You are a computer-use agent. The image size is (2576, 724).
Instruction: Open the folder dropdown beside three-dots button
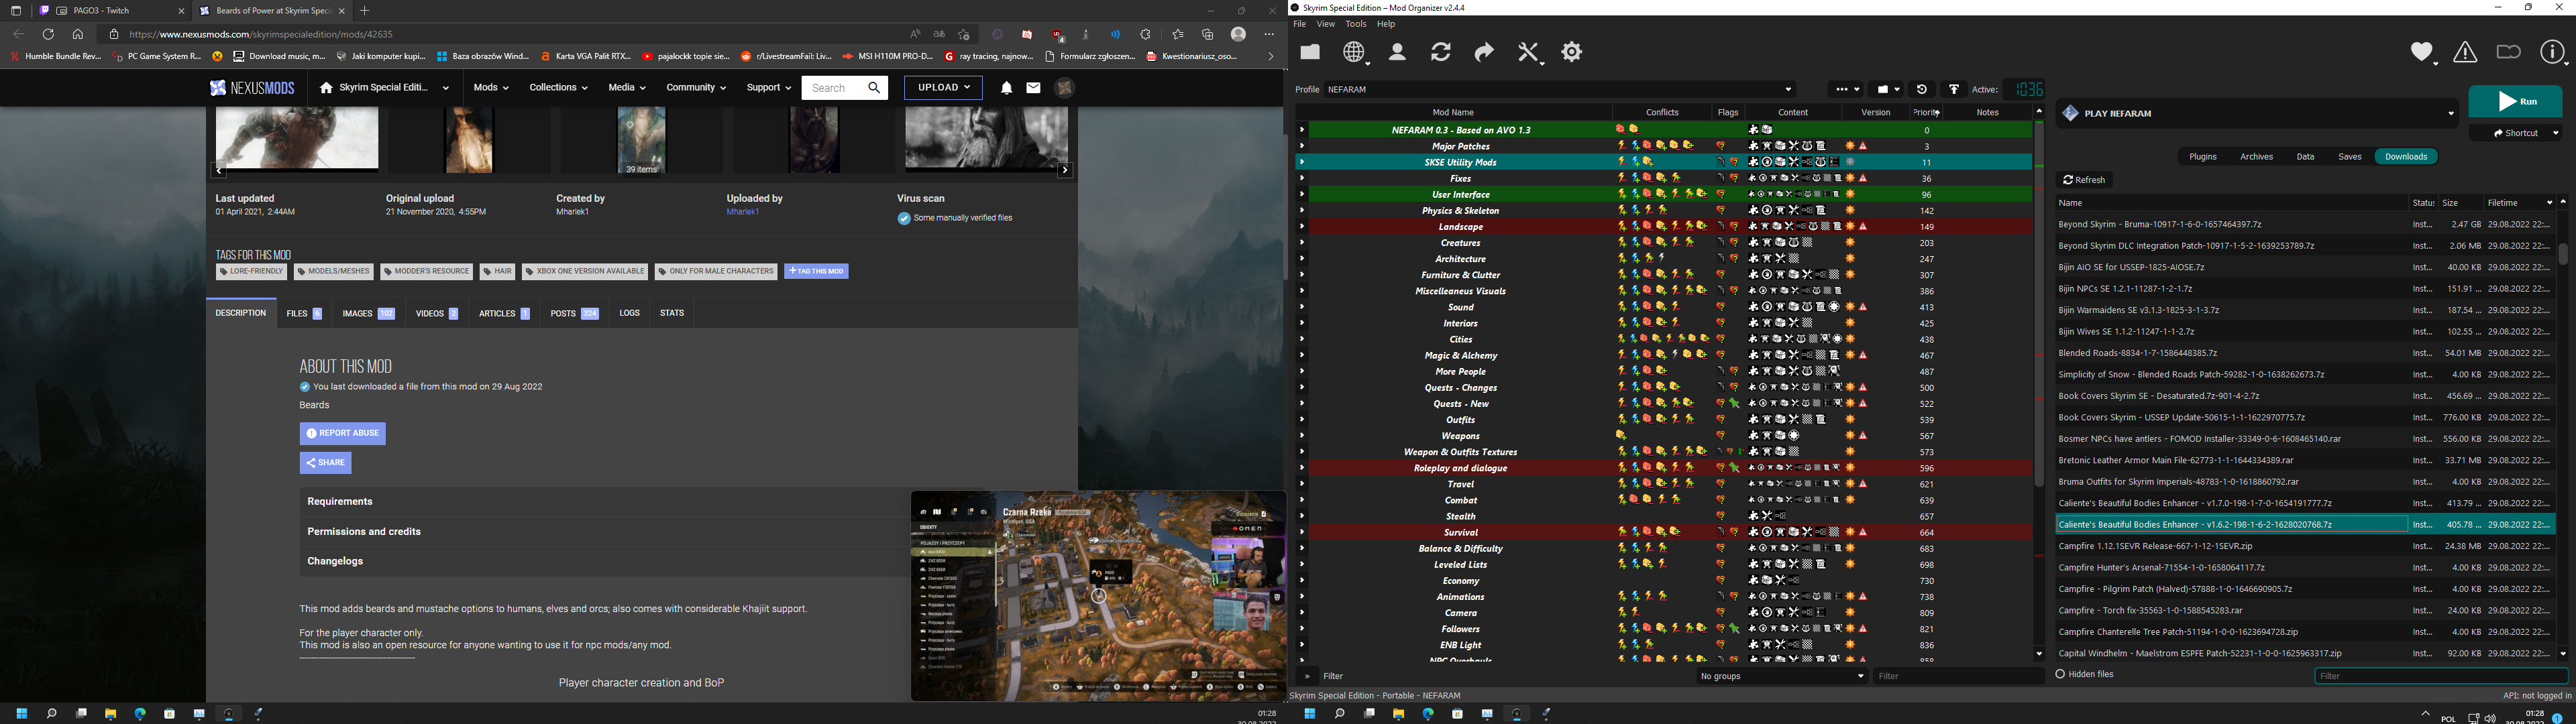(1885, 89)
